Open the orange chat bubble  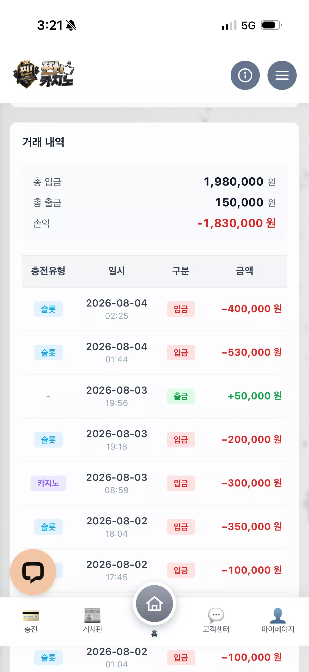[x=33, y=572]
